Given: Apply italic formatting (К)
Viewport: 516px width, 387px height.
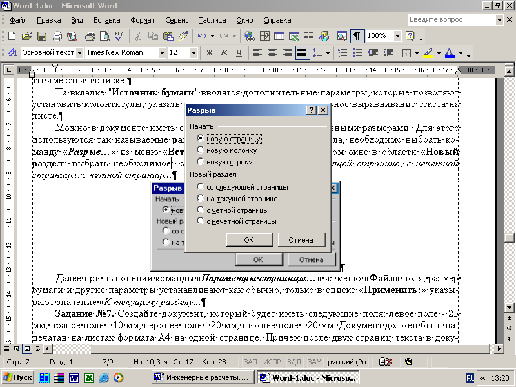Looking at the screenshot, I should coord(224,53).
